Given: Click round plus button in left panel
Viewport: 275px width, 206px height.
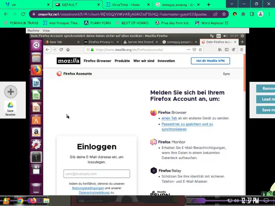Looking at the screenshot, I should [x=11, y=92].
